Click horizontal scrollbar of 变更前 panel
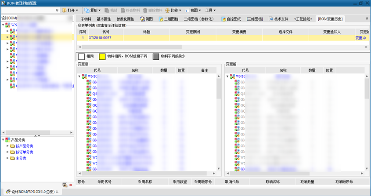 (269, 174)
